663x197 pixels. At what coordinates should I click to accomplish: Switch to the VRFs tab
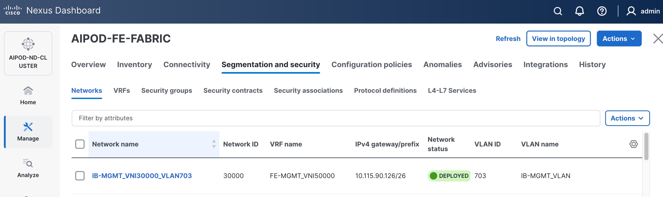tap(122, 90)
